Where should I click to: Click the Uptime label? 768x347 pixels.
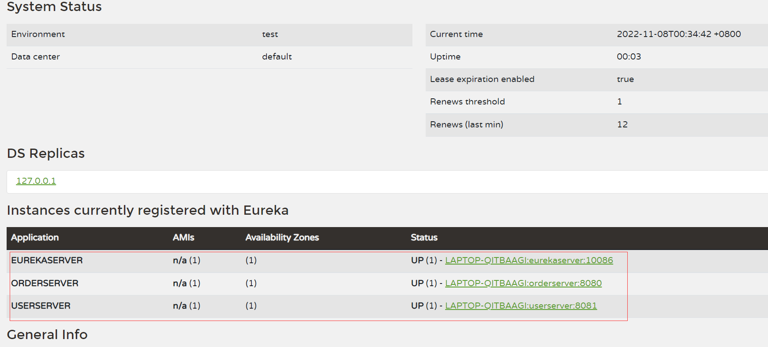click(x=445, y=56)
